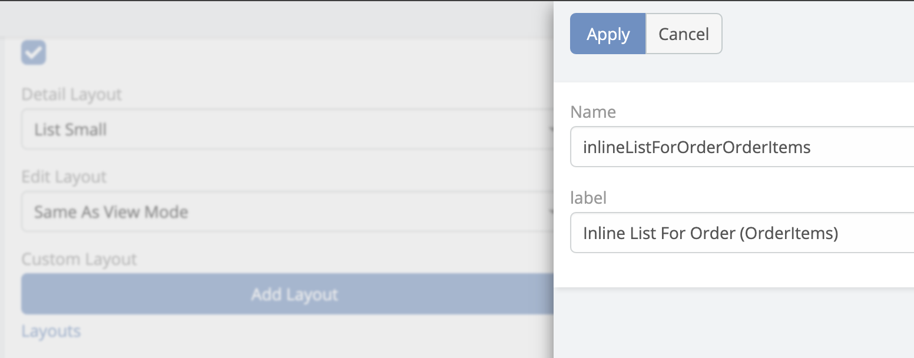
Task: Cancel the layout changes
Action: pyautogui.click(x=683, y=34)
